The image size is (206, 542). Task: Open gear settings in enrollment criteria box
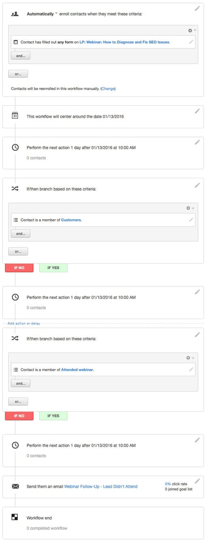point(192,30)
